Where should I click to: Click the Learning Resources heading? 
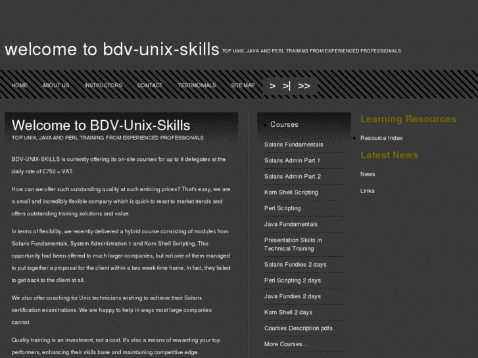408,119
